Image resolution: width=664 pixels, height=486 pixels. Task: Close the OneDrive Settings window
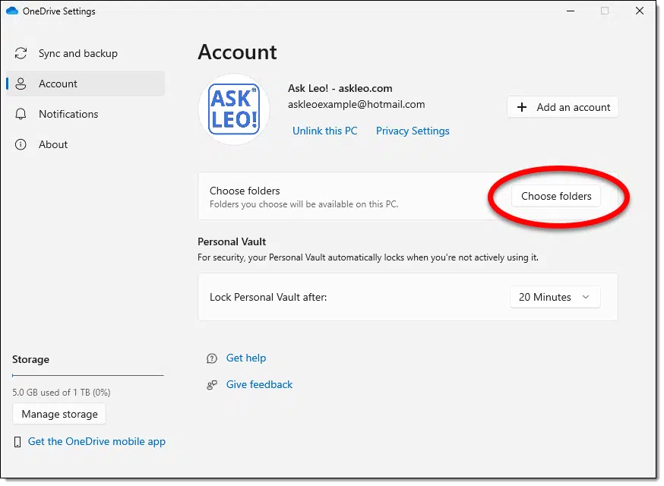tap(640, 11)
